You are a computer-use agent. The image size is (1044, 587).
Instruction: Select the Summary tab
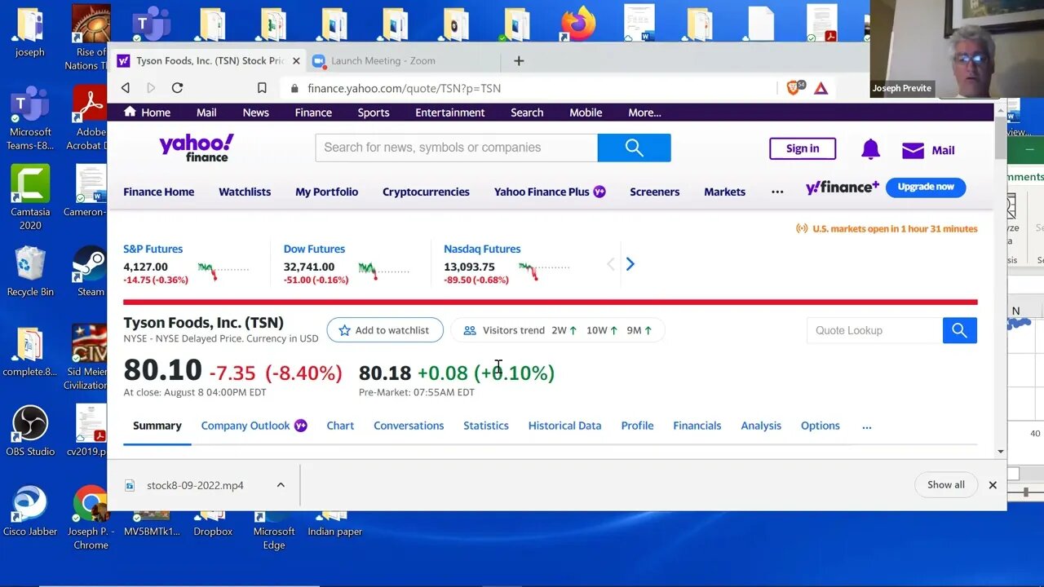tap(157, 426)
